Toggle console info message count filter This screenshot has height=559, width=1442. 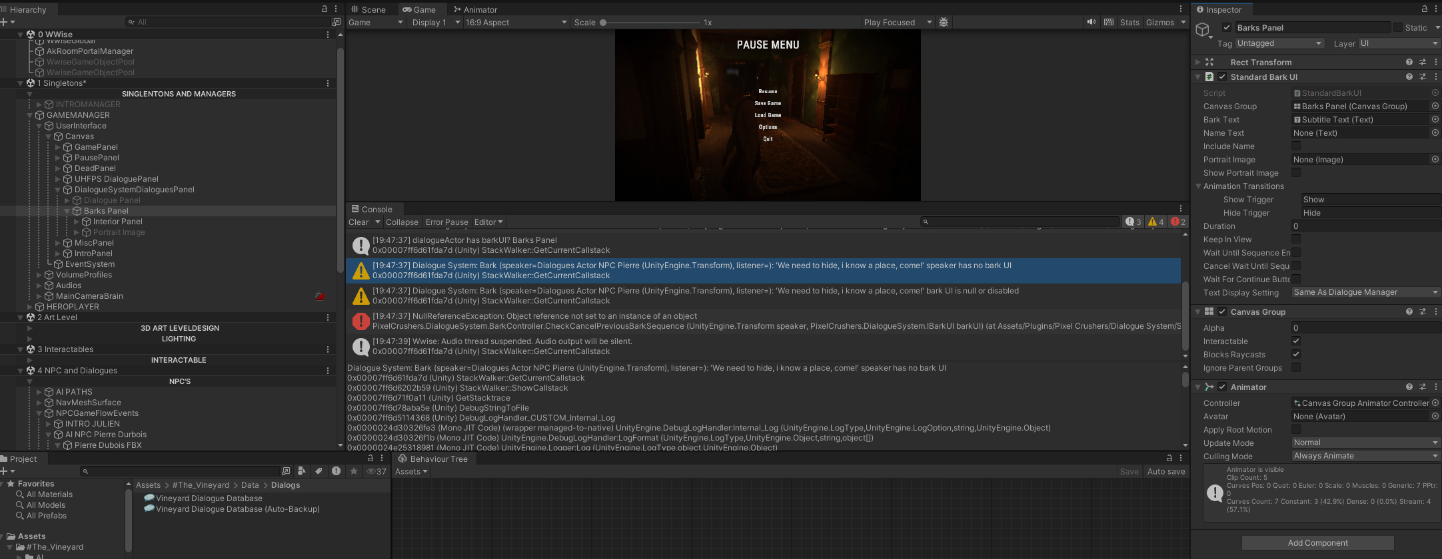click(1133, 222)
